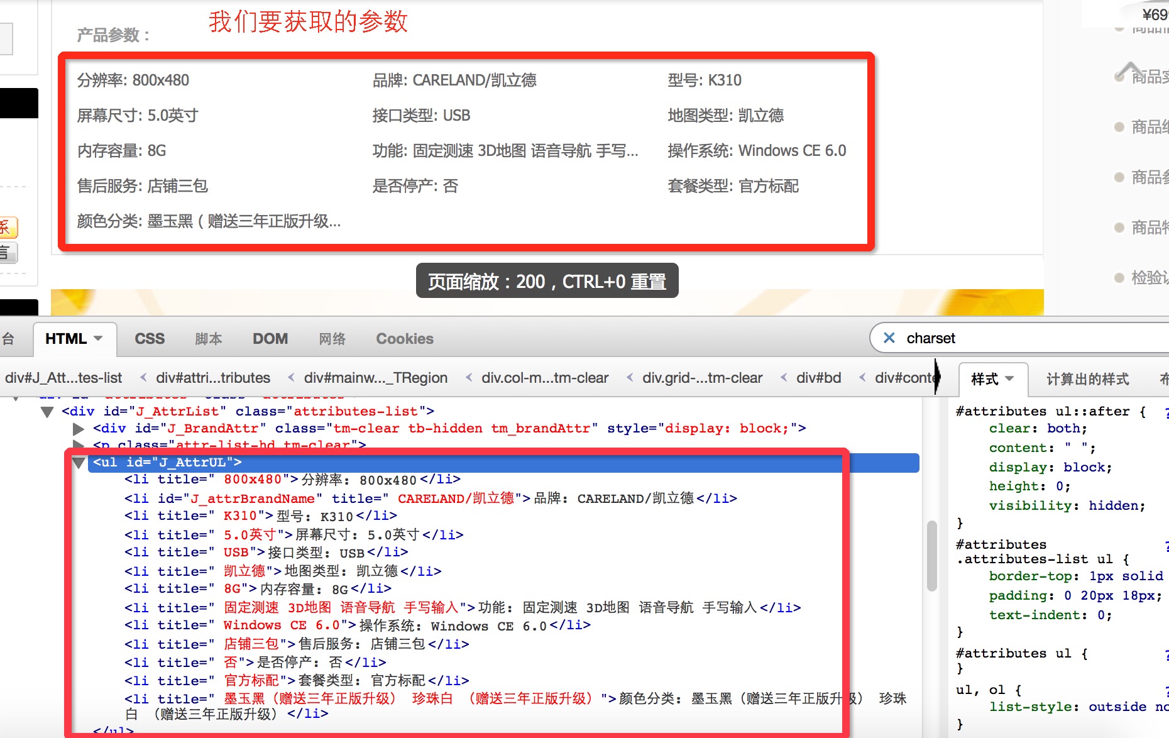Image resolution: width=1169 pixels, height=738 pixels.
Task: Click the HTML panel vertical scrollbar
Action: pos(931,555)
